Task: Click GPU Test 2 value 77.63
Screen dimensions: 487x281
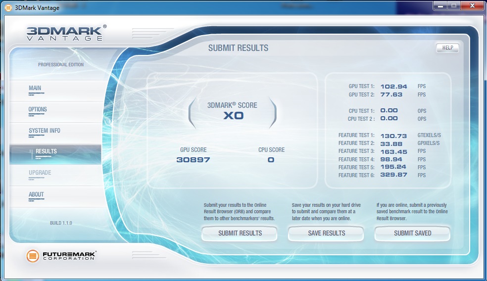Action: tap(391, 94)
